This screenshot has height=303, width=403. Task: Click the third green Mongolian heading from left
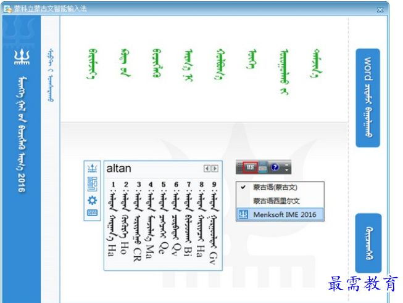[x=157, y=63]
